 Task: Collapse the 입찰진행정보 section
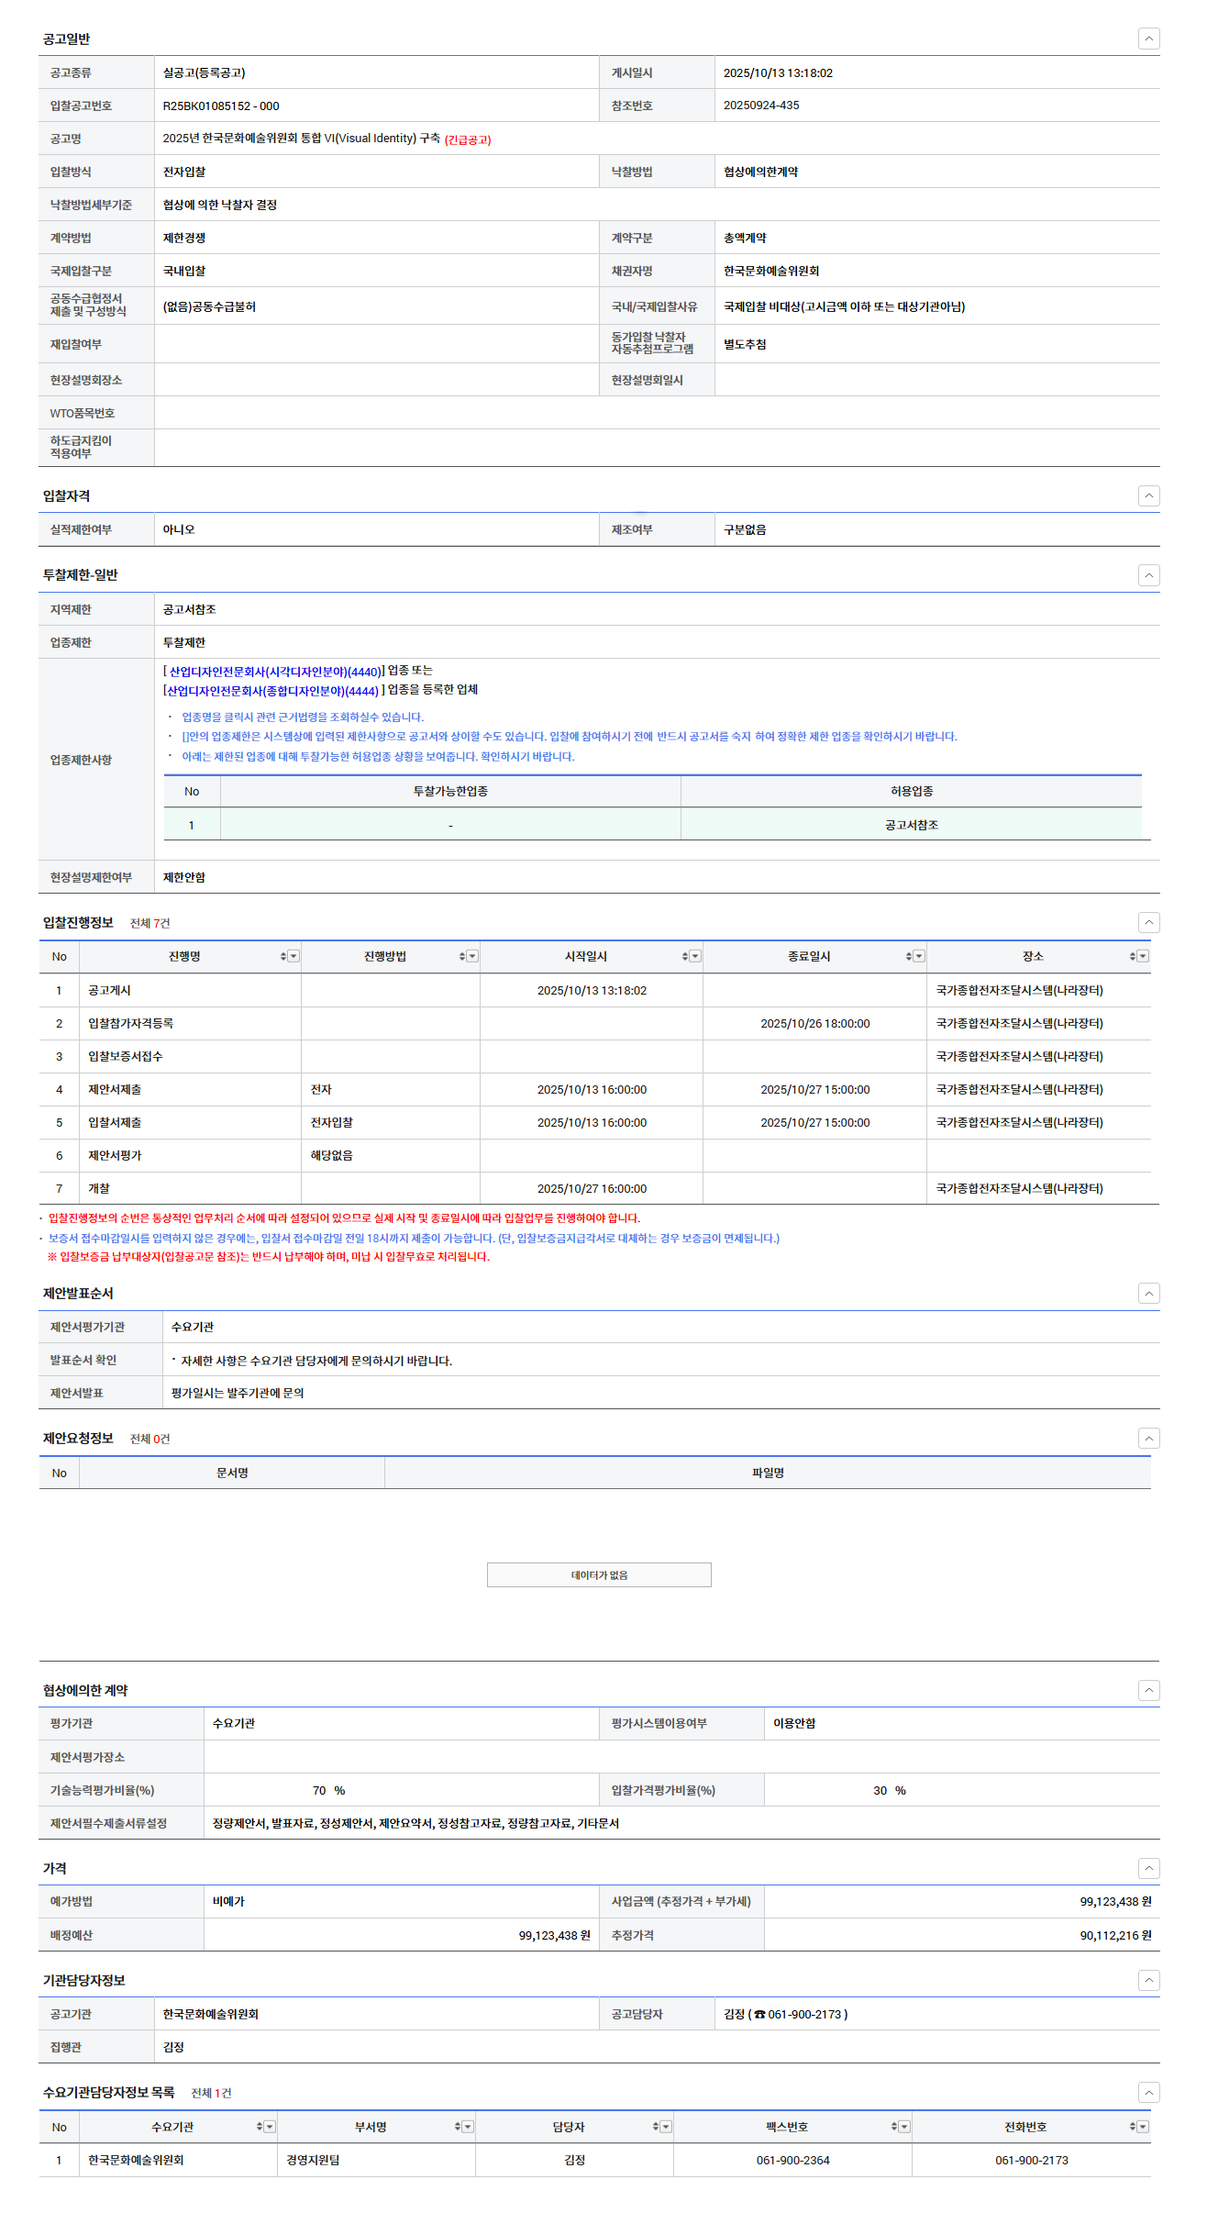1148,923
